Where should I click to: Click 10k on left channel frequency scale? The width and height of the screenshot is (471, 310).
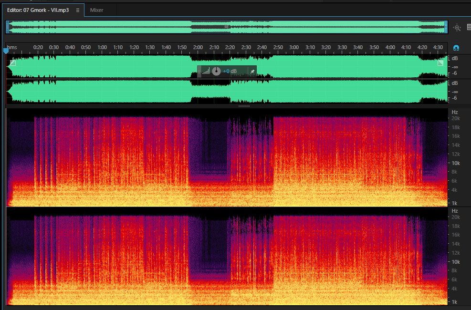point(456,163)
